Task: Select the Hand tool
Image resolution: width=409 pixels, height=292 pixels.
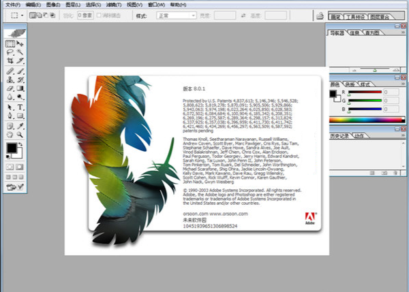Action: (10, 135)
